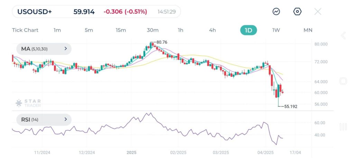
Task: Pick the 4h timeframe
Action: pos(212,30)
